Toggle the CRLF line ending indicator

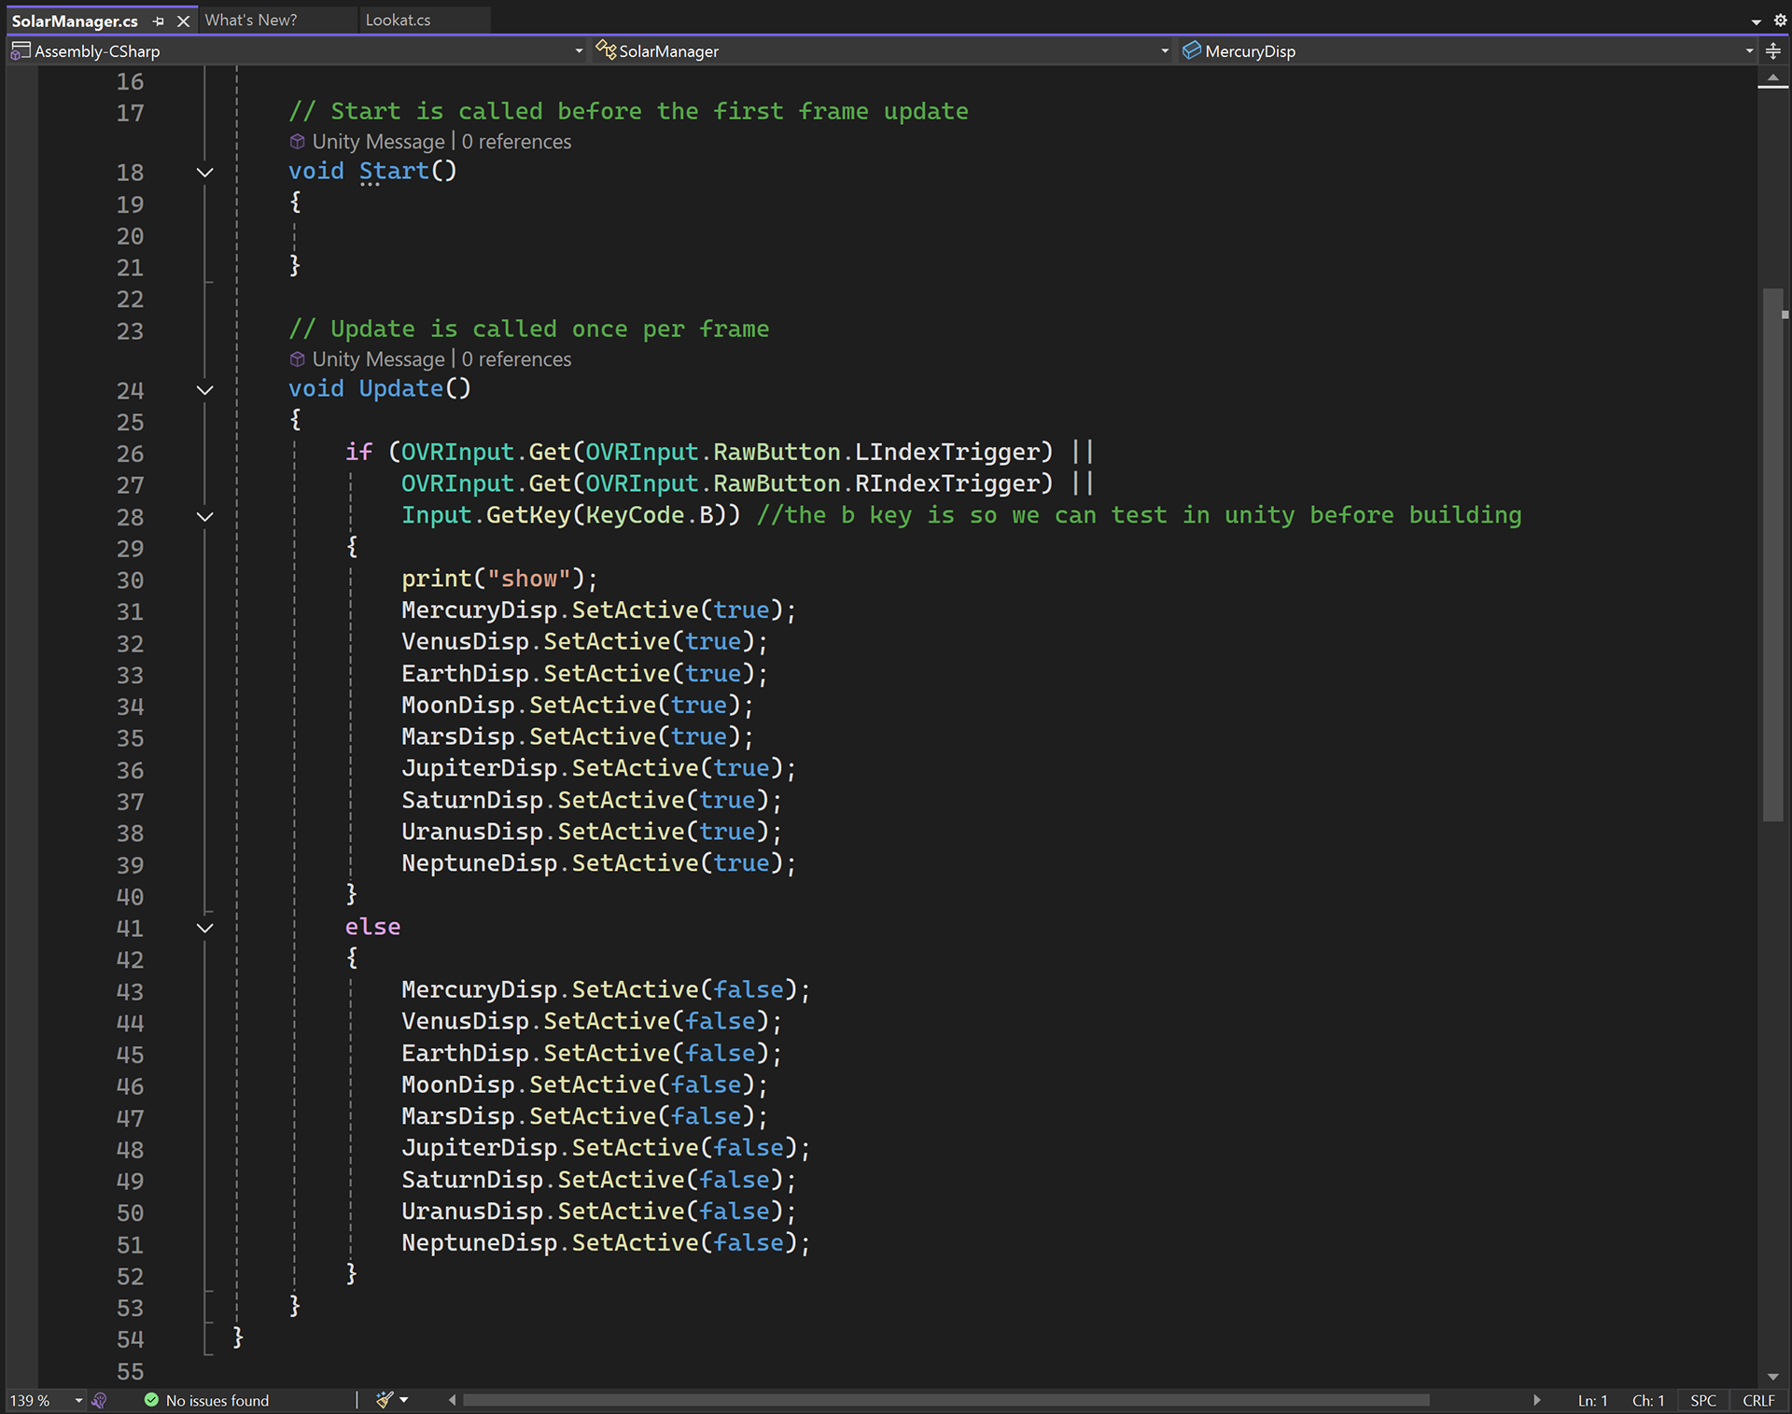pos(1757,1400)
